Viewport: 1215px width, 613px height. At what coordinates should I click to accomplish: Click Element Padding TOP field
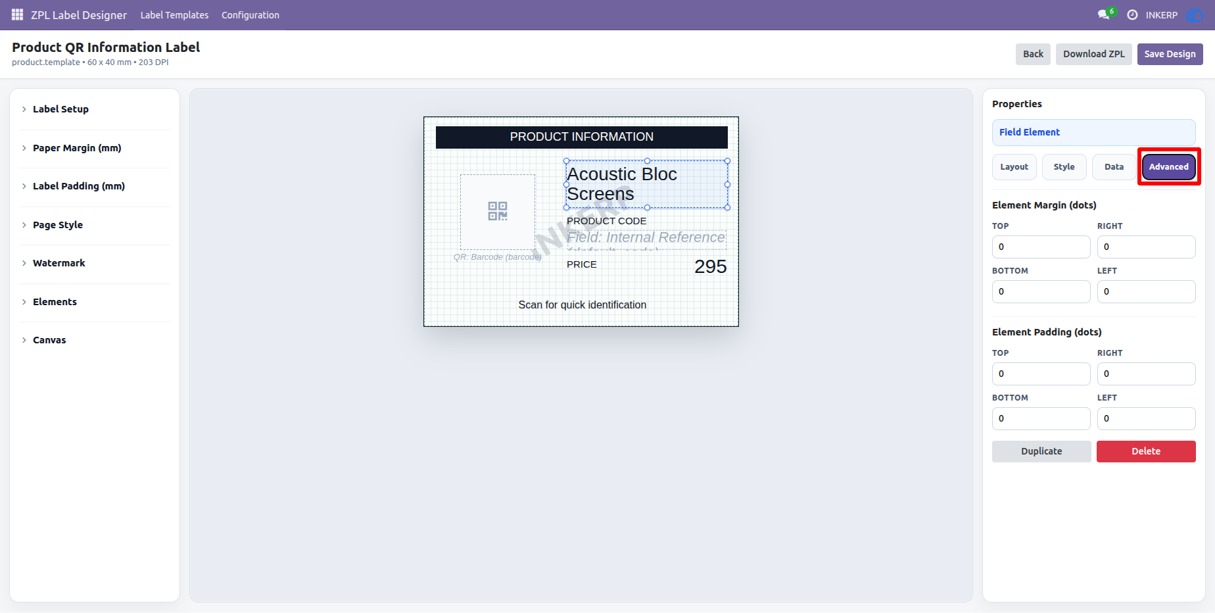tap(1041, 374)
